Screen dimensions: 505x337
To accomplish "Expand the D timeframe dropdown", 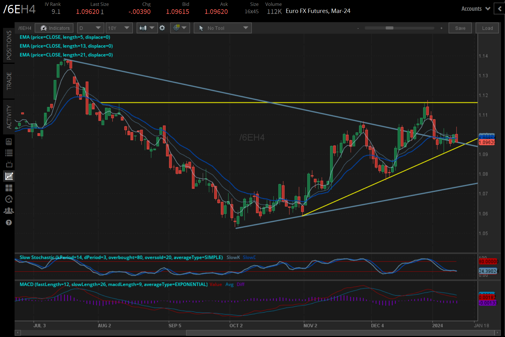I will [x=90, y=28].
